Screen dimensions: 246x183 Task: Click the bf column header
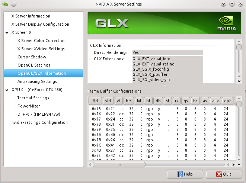pyautogui.click(x=148, y=101)
